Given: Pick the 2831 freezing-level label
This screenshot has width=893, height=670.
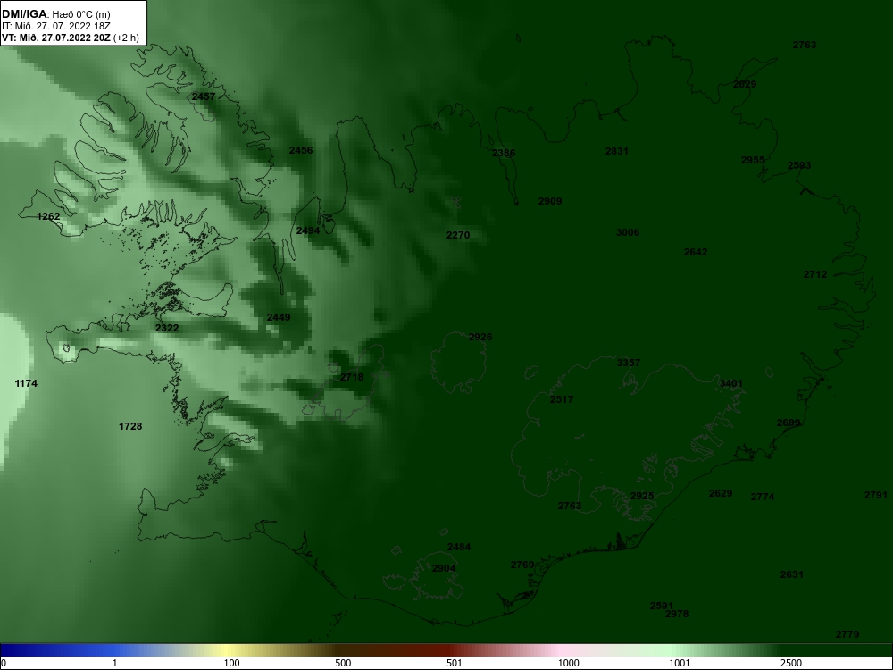Looking at the screenshot, I should (x=617, y=151).
